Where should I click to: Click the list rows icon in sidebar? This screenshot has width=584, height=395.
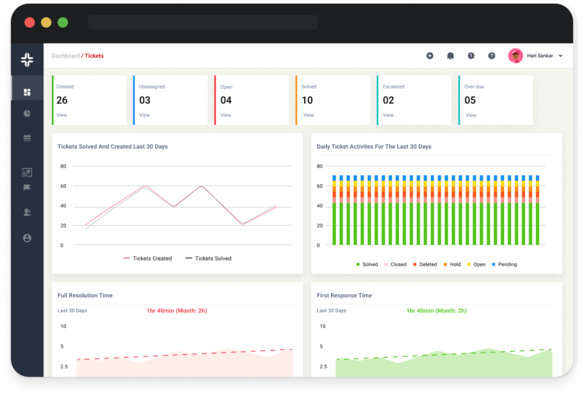tap(27, 138)
